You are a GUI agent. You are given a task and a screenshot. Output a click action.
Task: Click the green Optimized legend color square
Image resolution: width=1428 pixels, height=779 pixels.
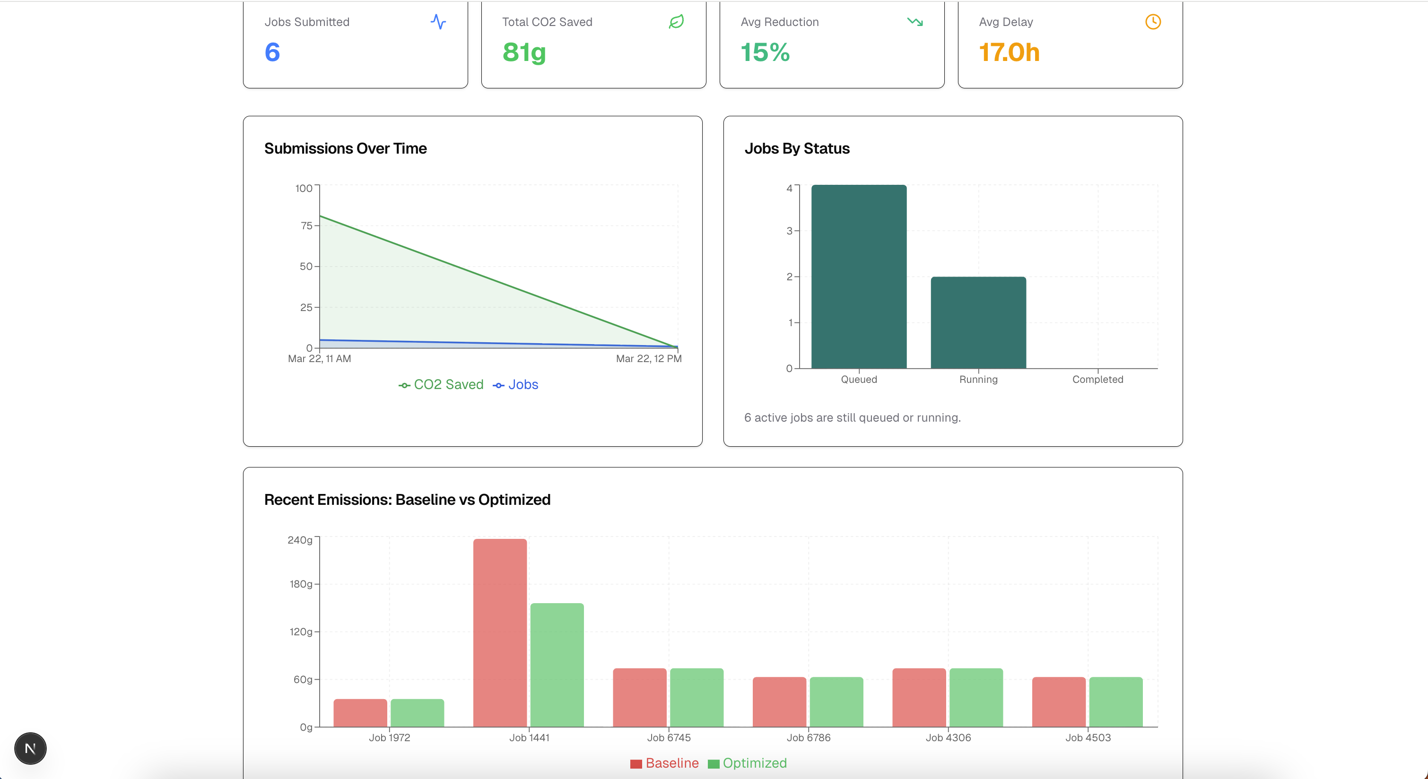coord(714,764)
